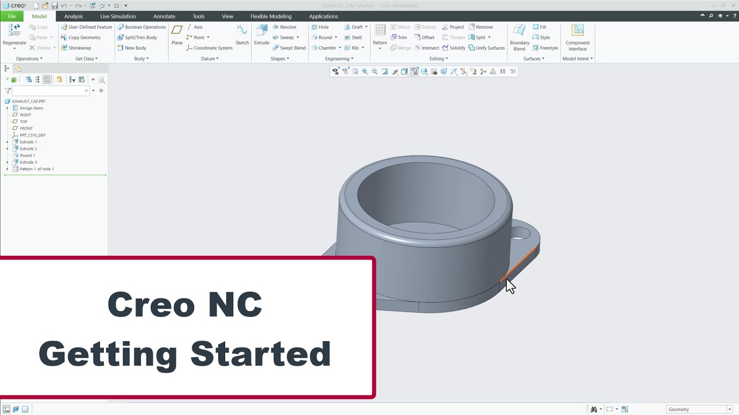Expand Pattern 1 of Hole 1 node

coord(8,169)
